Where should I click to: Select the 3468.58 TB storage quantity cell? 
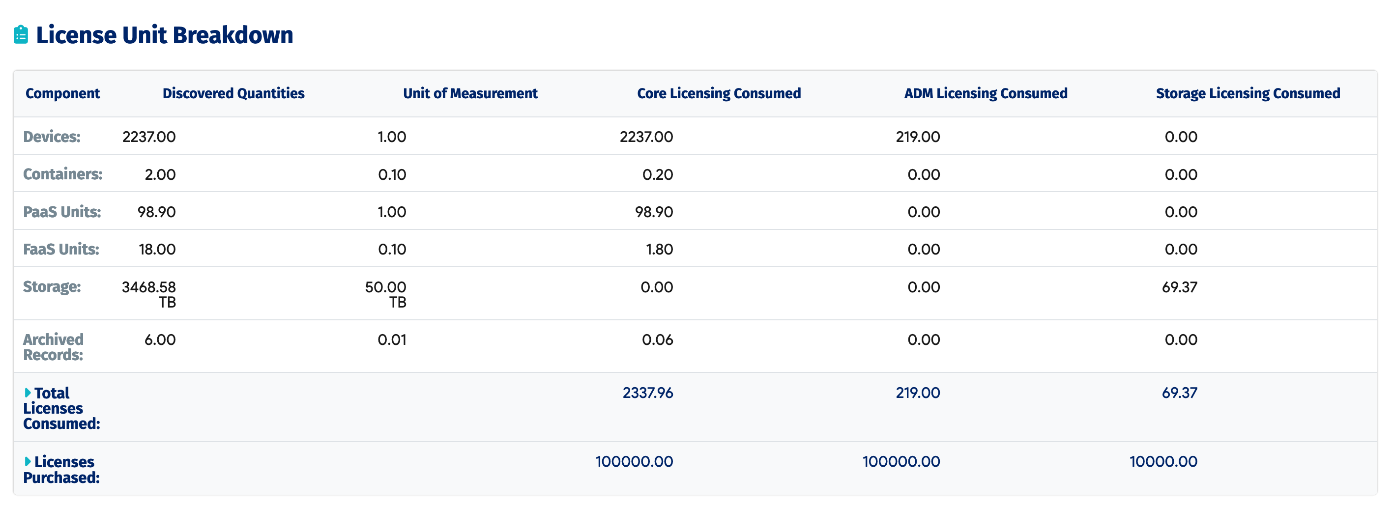[x=149, y=294]
